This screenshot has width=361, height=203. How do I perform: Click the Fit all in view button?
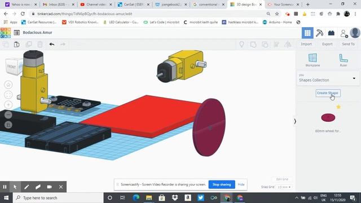[x=8, y=95]
